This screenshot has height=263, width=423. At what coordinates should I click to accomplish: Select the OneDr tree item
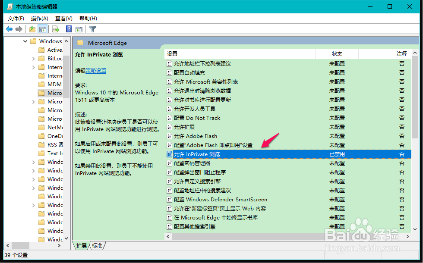coord(55,136)
